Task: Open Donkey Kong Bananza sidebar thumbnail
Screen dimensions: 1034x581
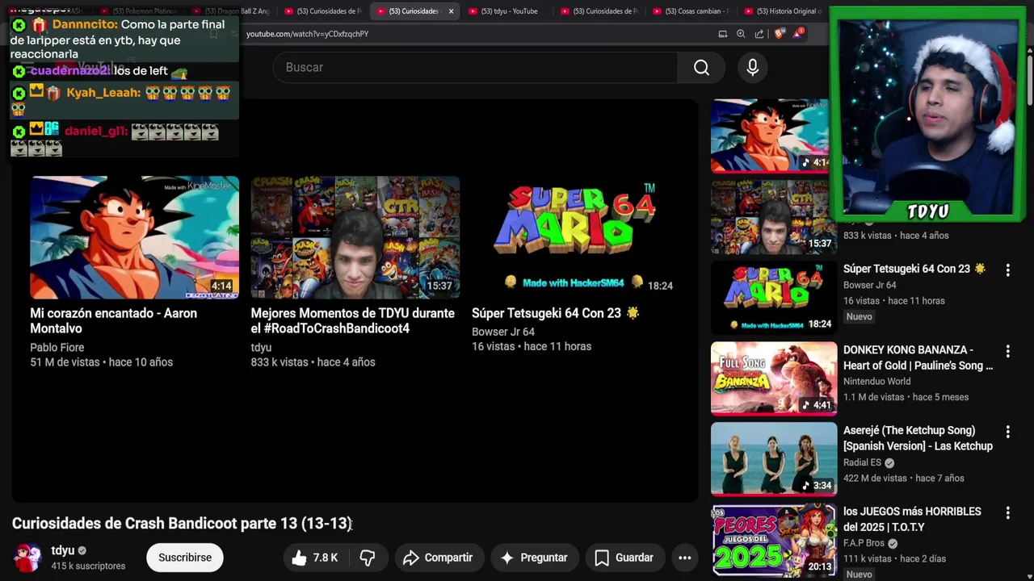Action: pyautogui.click(x=774, y=378)
